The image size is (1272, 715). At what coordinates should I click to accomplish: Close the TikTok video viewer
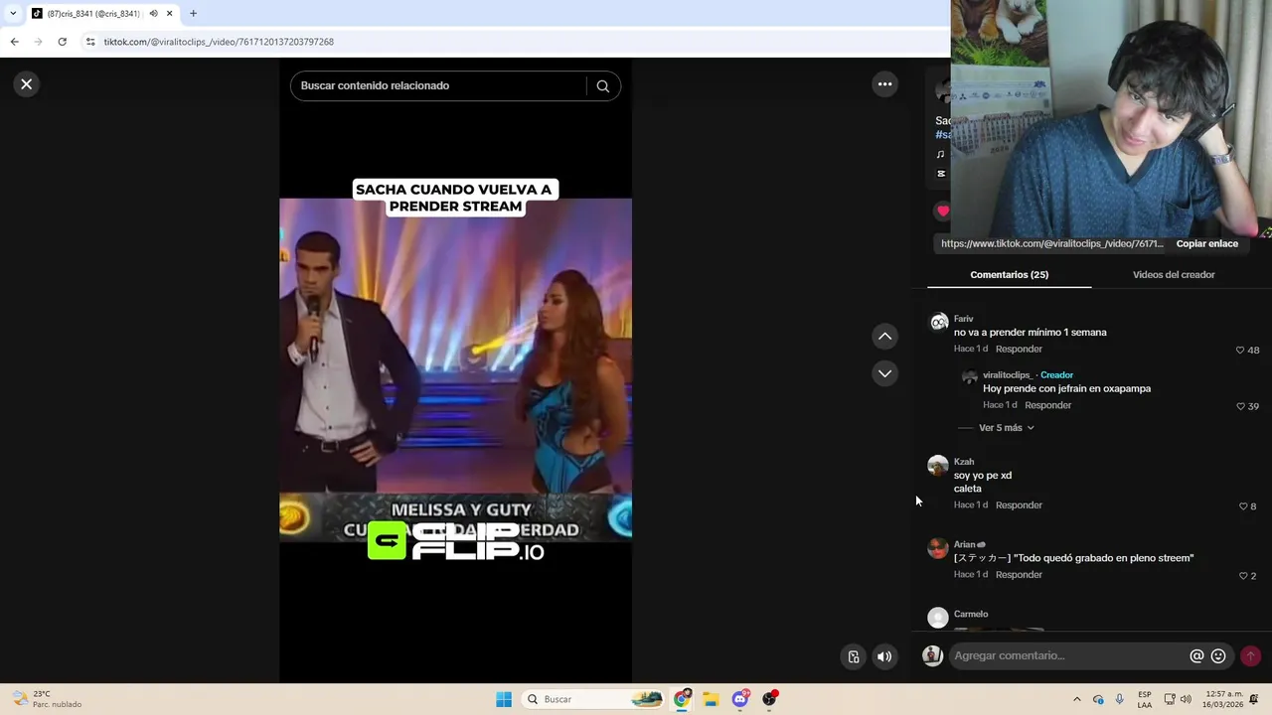[x=27, y=84]
